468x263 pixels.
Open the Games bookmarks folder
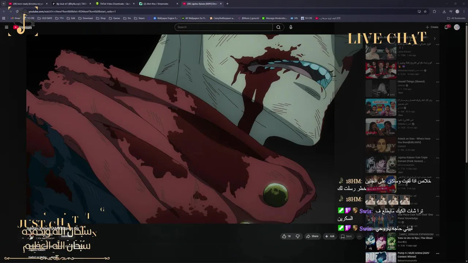pyautogui.click(x=114, y=18)
